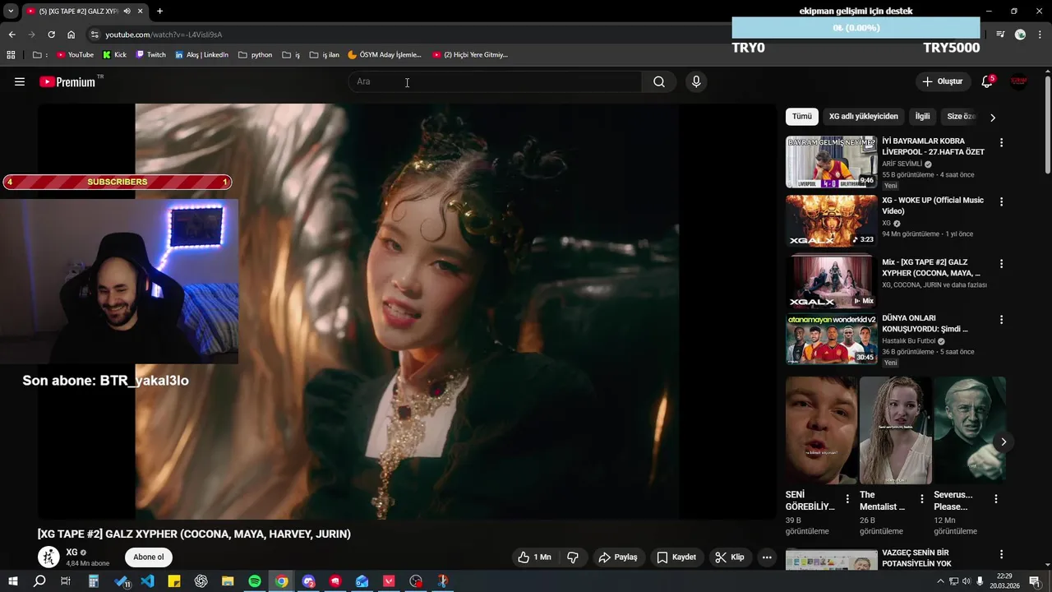
Task: Open the Severus Please short thumbnail
Action: point(970,431)
